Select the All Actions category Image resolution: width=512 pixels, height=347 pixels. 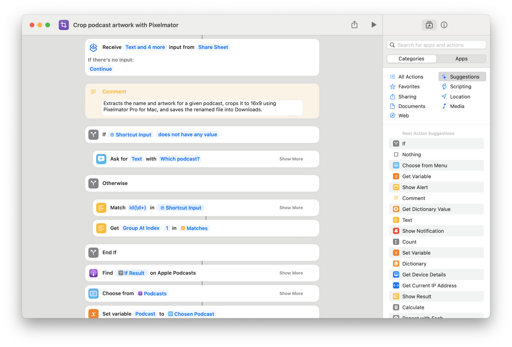[x=411, y=77]
